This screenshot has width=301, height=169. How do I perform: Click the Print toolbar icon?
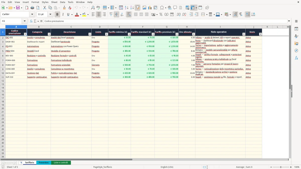point(32,8)
